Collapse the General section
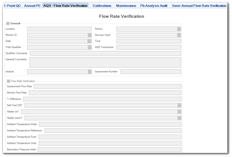The height and width of the screenshot is (157, 232). tap(8, 23)
